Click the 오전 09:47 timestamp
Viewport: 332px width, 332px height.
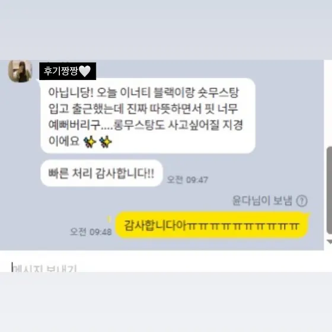(x=187, y=180)
